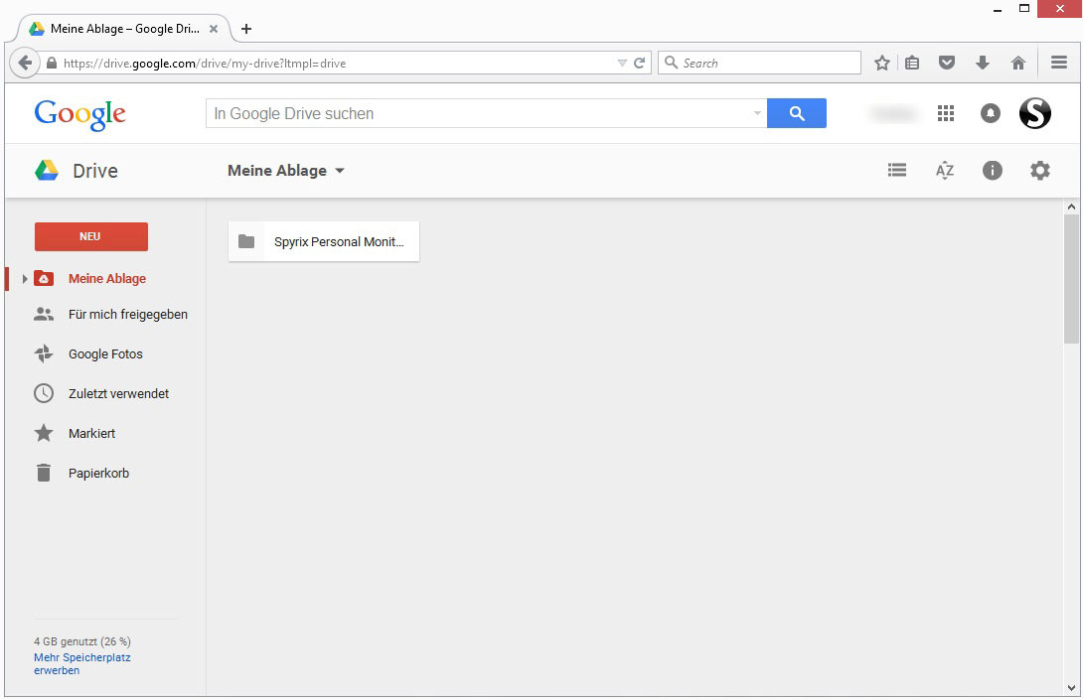Open the bookmarks list icon

coord(912,63)
